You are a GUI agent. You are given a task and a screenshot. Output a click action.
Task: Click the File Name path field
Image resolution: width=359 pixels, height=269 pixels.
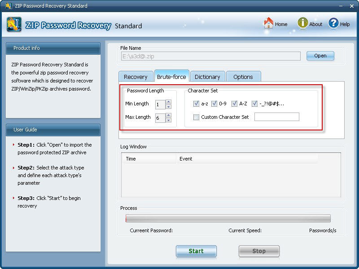tap(210, 56)
